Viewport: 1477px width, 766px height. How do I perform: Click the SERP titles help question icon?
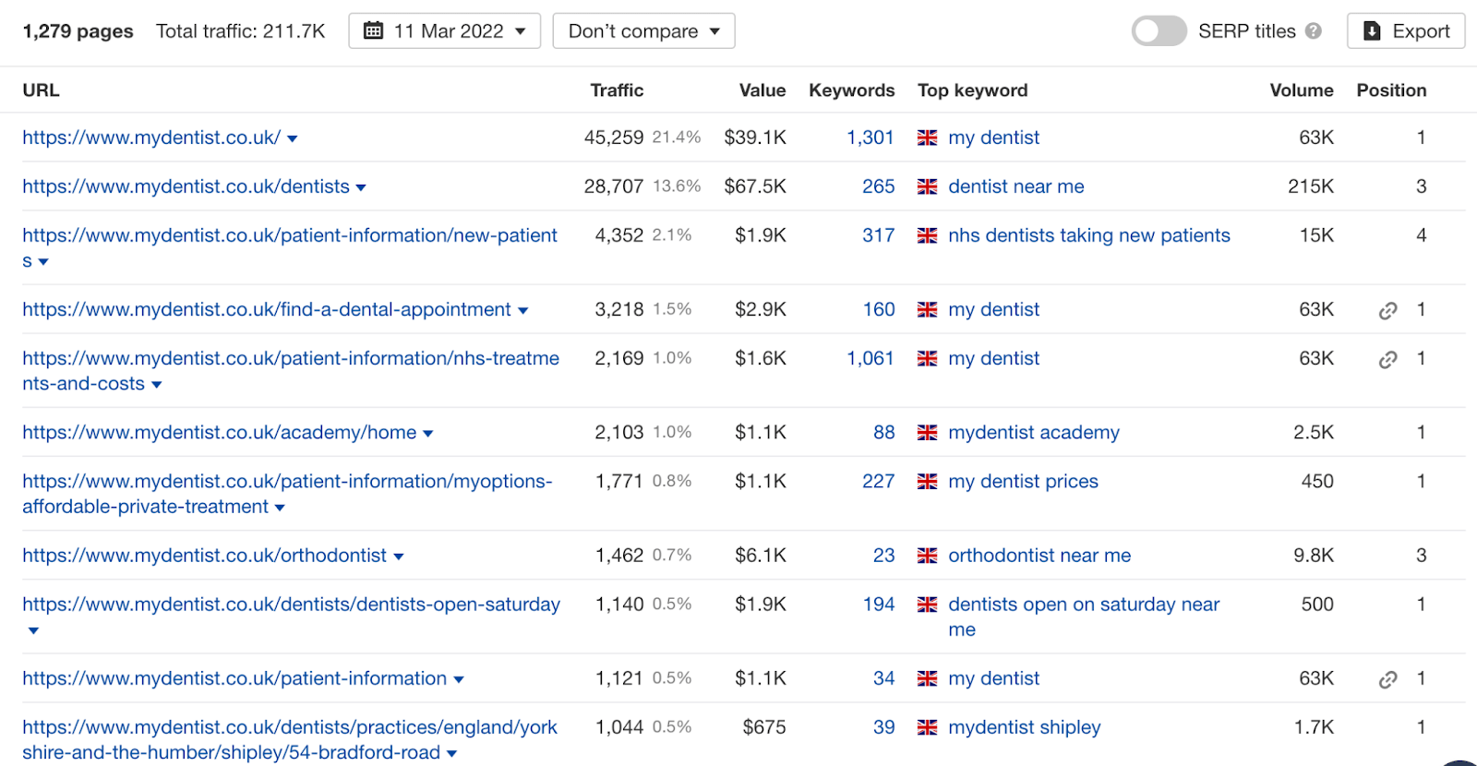point(1314,31)
